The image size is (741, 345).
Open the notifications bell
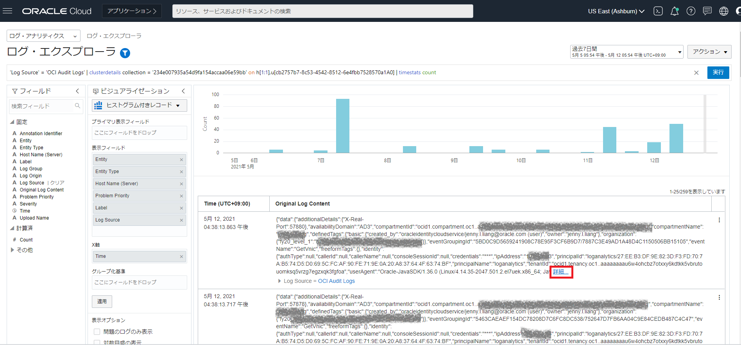(675, 11)
